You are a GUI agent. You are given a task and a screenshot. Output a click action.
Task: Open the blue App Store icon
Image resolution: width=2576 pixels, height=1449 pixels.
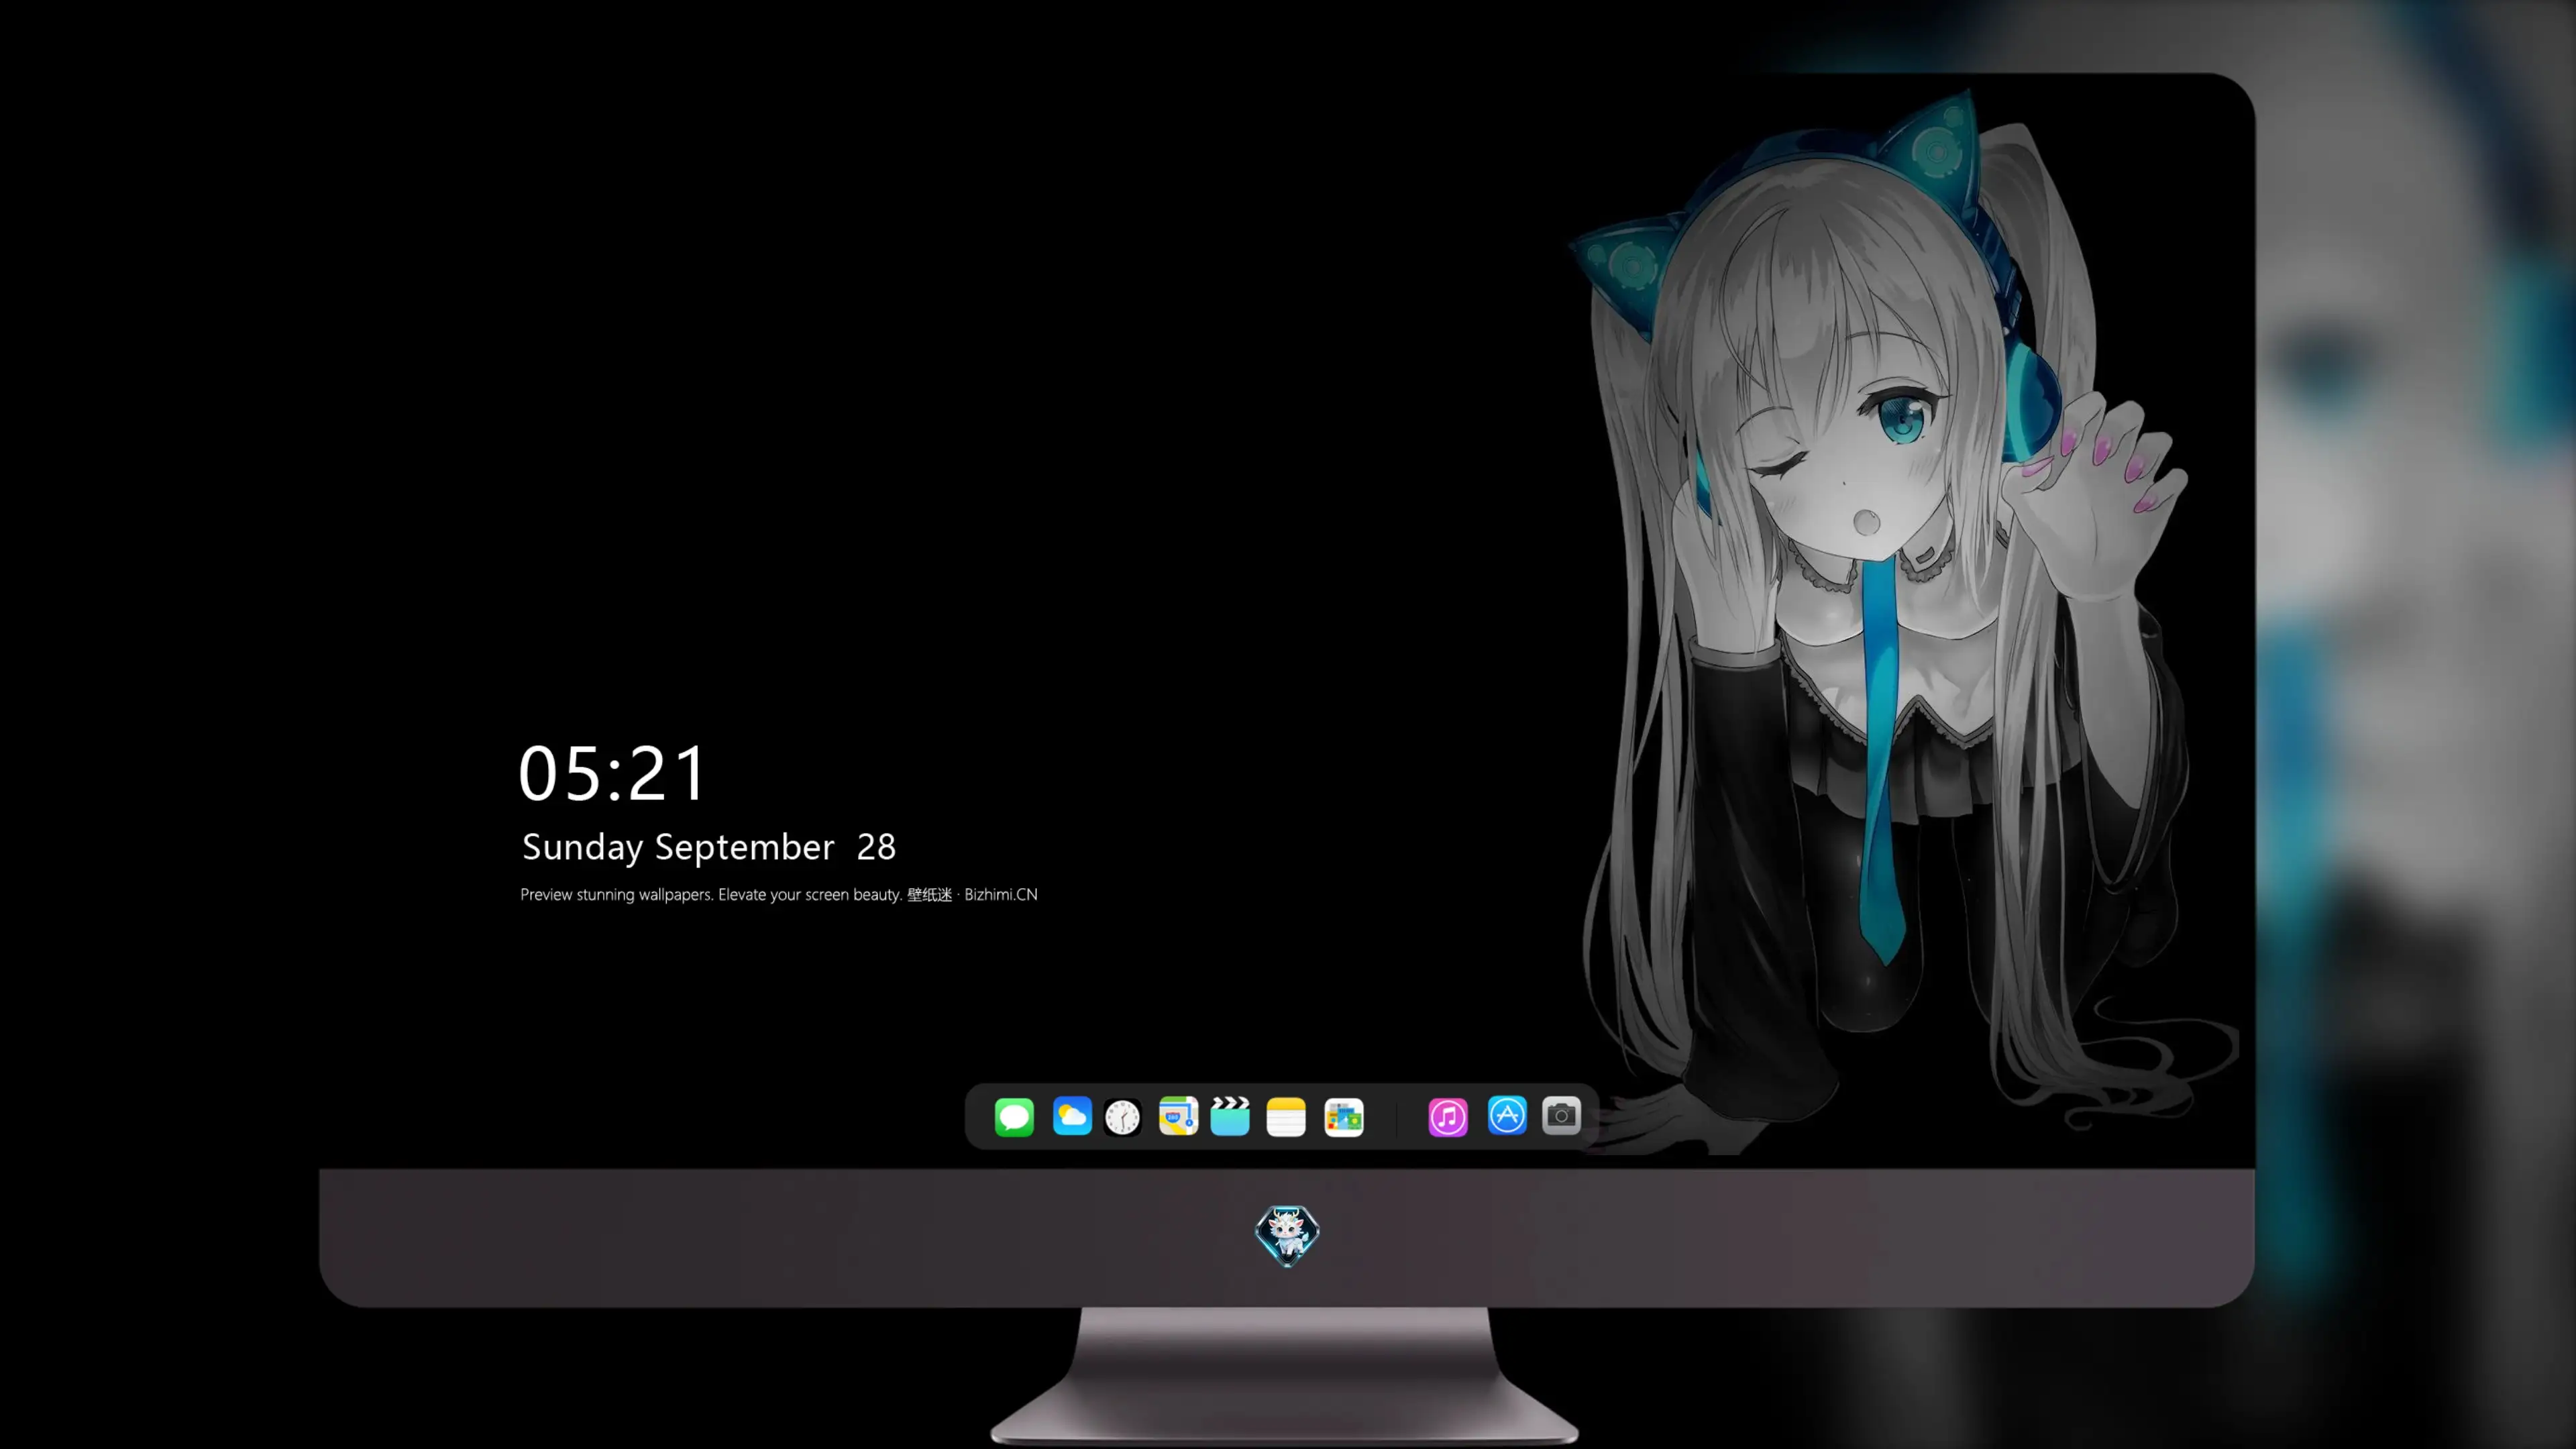[x=1507, y=1115]
